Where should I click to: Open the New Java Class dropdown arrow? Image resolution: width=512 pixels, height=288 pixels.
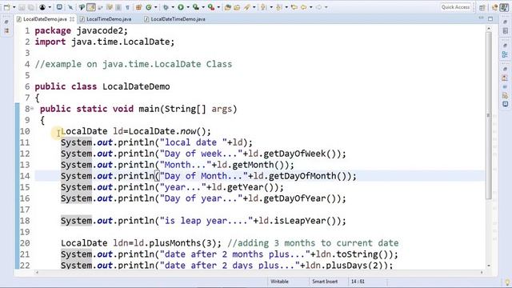[156, 7]
